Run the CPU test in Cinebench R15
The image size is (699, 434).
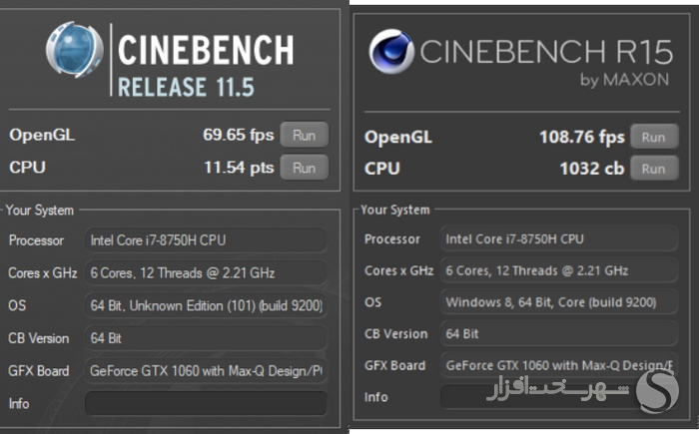coord(654,169)
